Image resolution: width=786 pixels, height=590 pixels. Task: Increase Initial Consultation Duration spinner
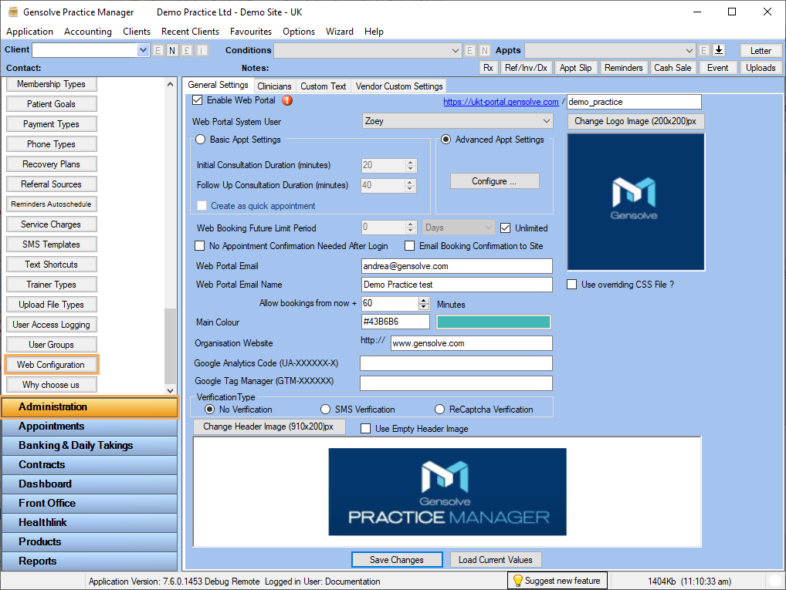(x=410, y=162)
